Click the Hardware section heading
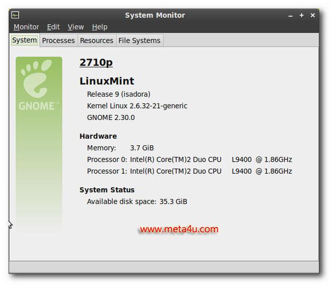Viewport: 331px width, 285px height. click(98, 136)
